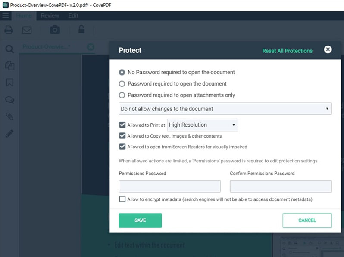The image size is (344, 257).
Task: Switch to the Edit tab
Action: click(73, 16)
